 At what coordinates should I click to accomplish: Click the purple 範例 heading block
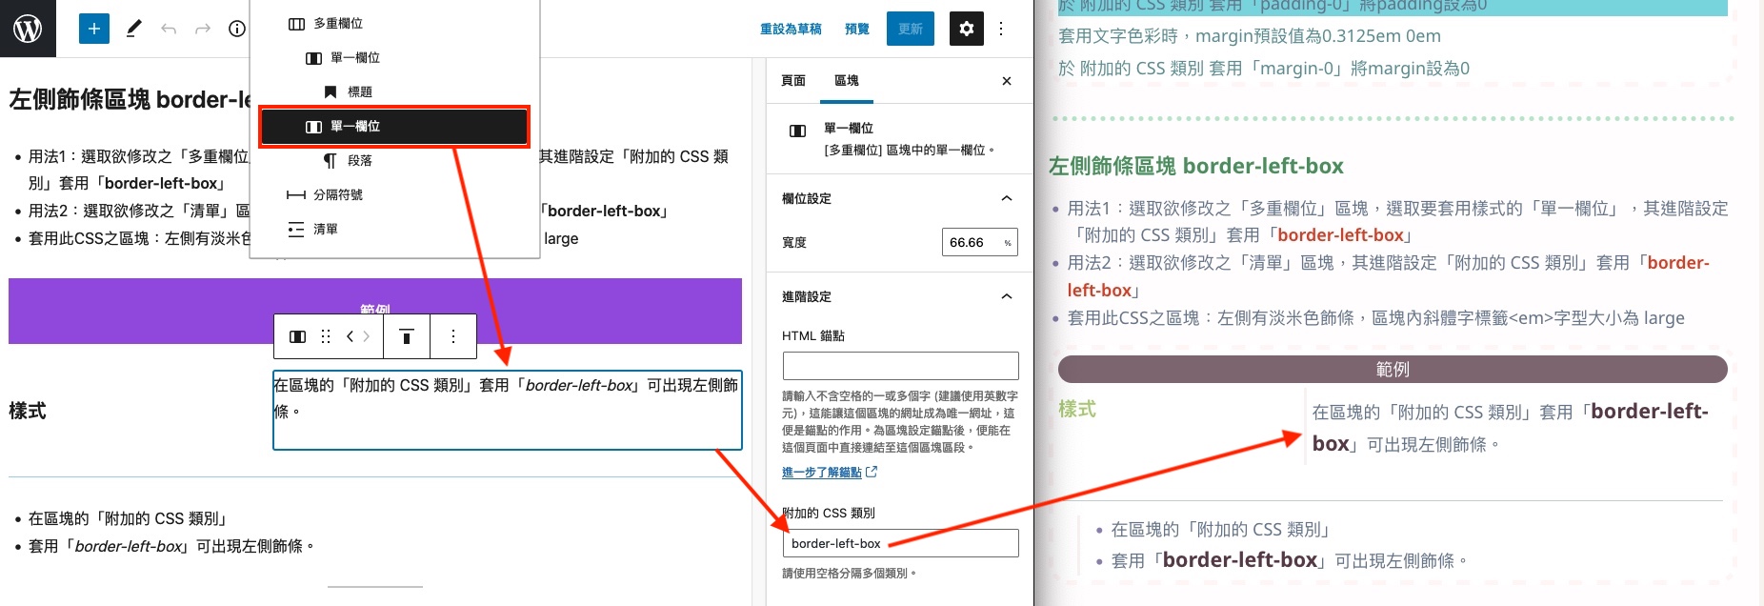tap(375, 311)
